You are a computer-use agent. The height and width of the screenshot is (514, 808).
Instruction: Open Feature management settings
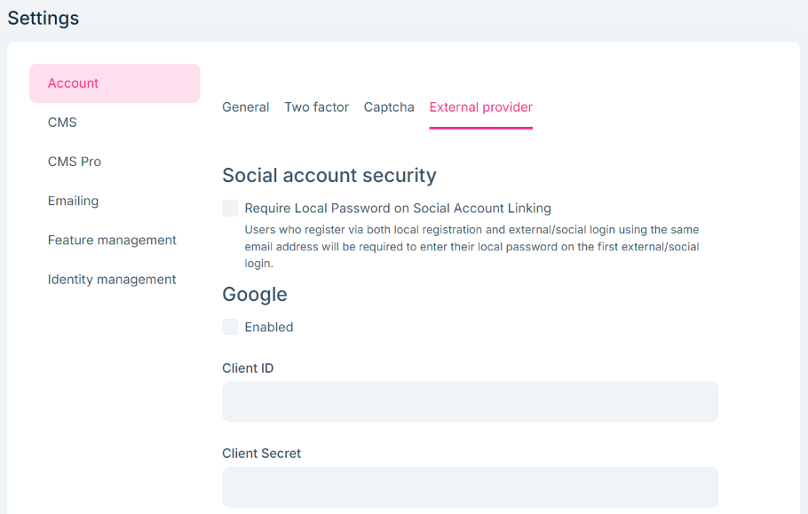[x=112, y=240]
